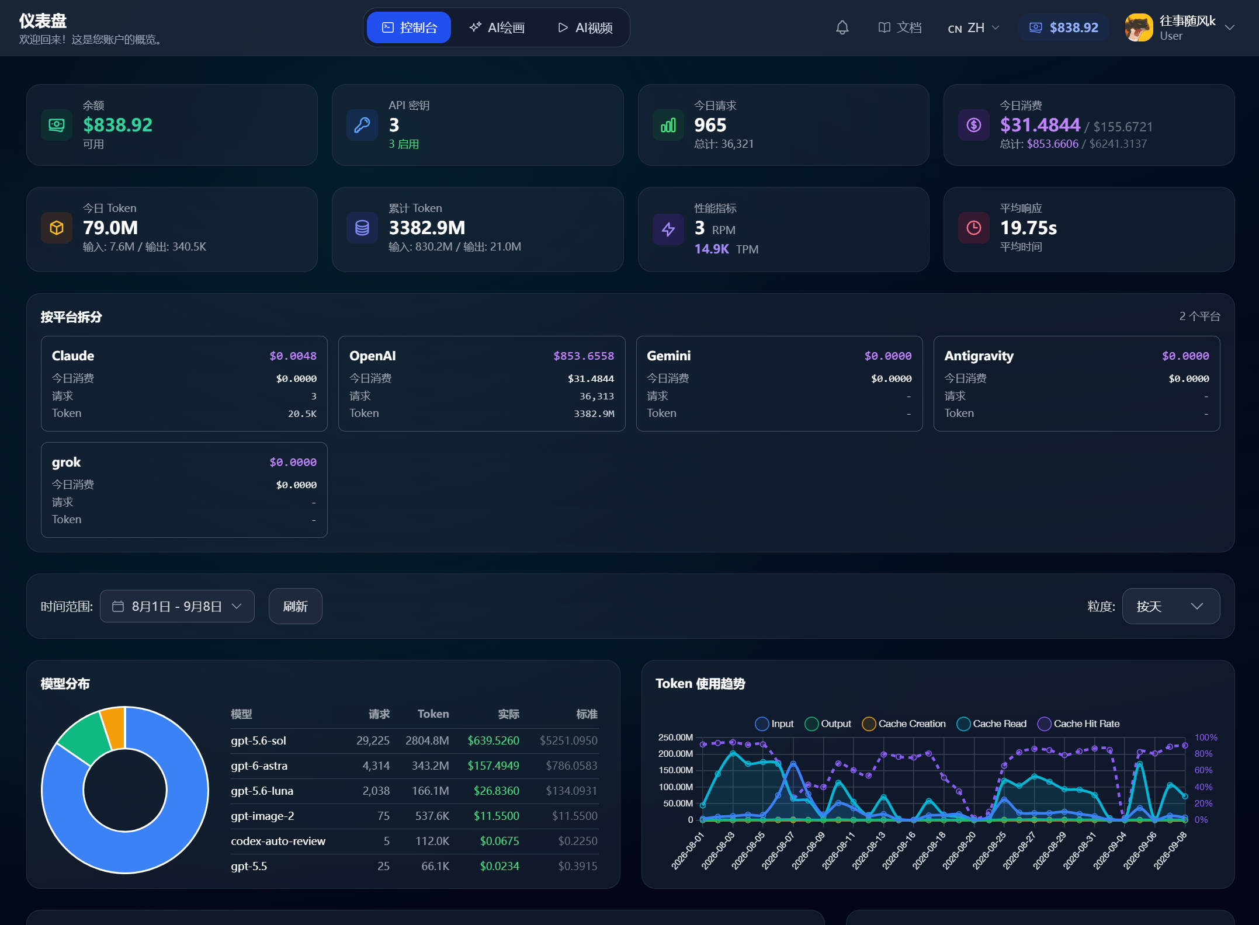The image size is (1259, 925).
Task: Click the clock icon in 平均响应 card
Action: point(974,228)
